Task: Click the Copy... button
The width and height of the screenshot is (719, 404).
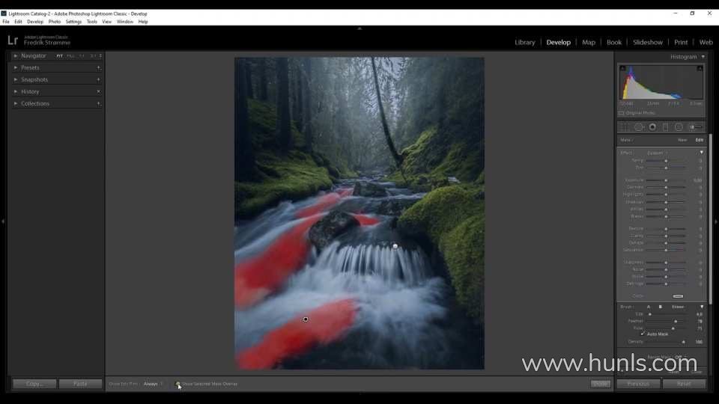Action: [x=34, y=384]
